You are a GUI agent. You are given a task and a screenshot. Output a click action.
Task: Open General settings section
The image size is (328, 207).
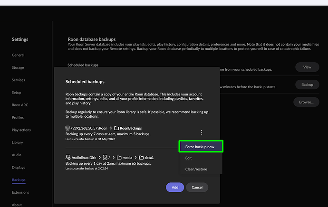(18, 55)
